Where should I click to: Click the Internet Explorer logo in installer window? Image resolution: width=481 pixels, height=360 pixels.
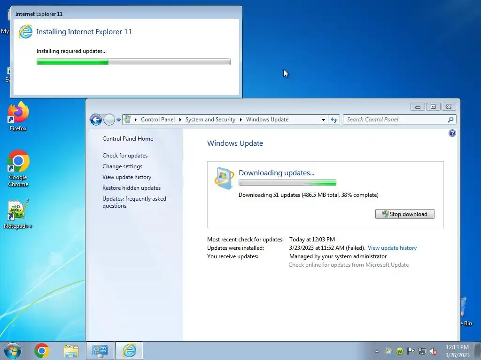coord(25,31)
